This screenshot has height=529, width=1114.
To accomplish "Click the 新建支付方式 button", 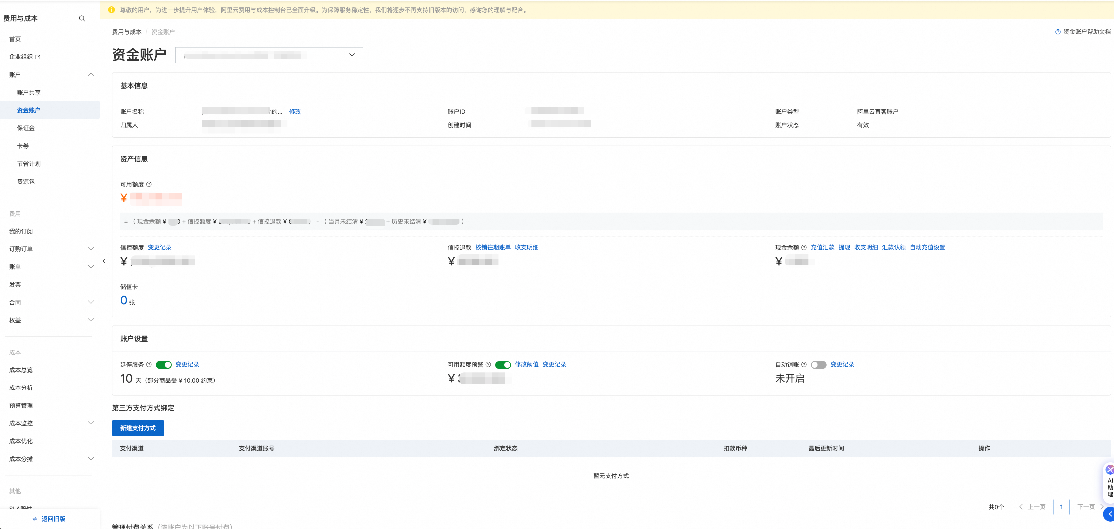I will pos(137,428).
